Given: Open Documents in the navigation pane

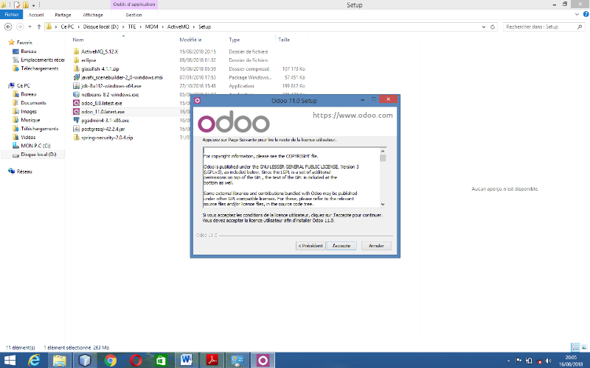Looking at the screenshot, I should (33, 103).
